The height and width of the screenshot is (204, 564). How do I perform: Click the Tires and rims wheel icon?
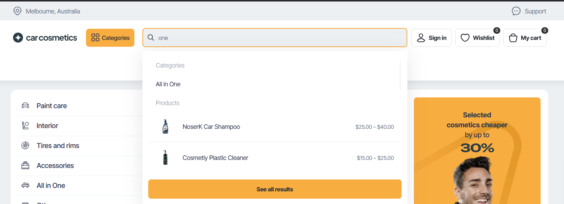tap(25, 146)
